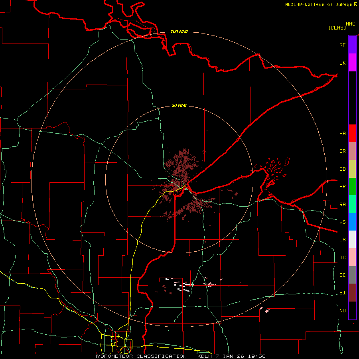Click the [CLAS] units label
Screen dimensions: 359x359
click(x=337, y=28)
